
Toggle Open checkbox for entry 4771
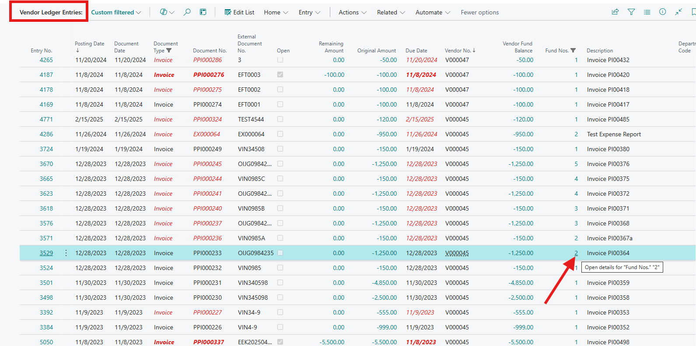click(x=280, y=119)
